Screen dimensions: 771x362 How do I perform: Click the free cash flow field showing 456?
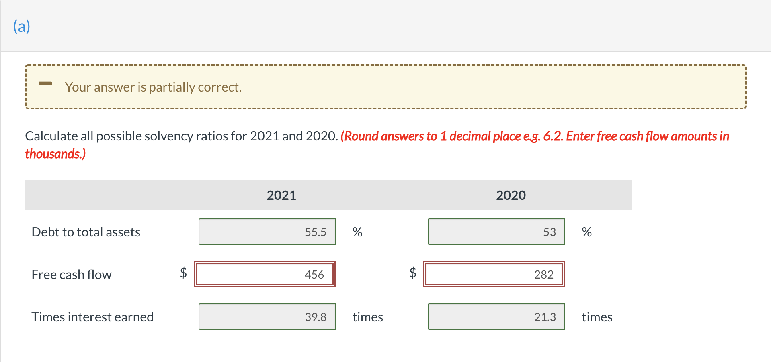tap(265, 274)
